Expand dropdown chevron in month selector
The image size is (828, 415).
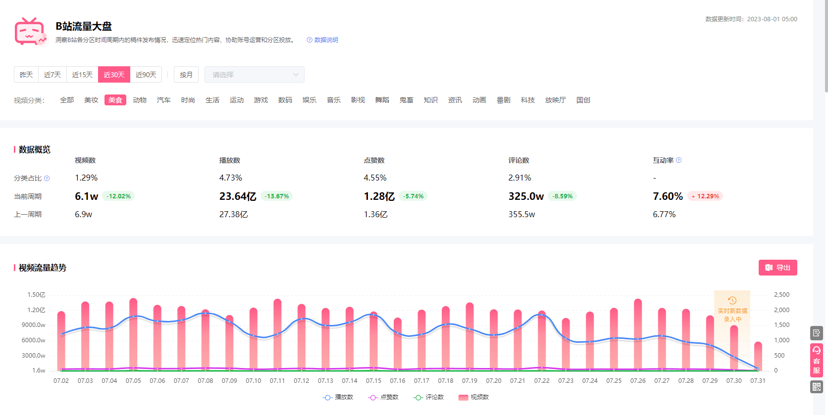click(296, 75)
